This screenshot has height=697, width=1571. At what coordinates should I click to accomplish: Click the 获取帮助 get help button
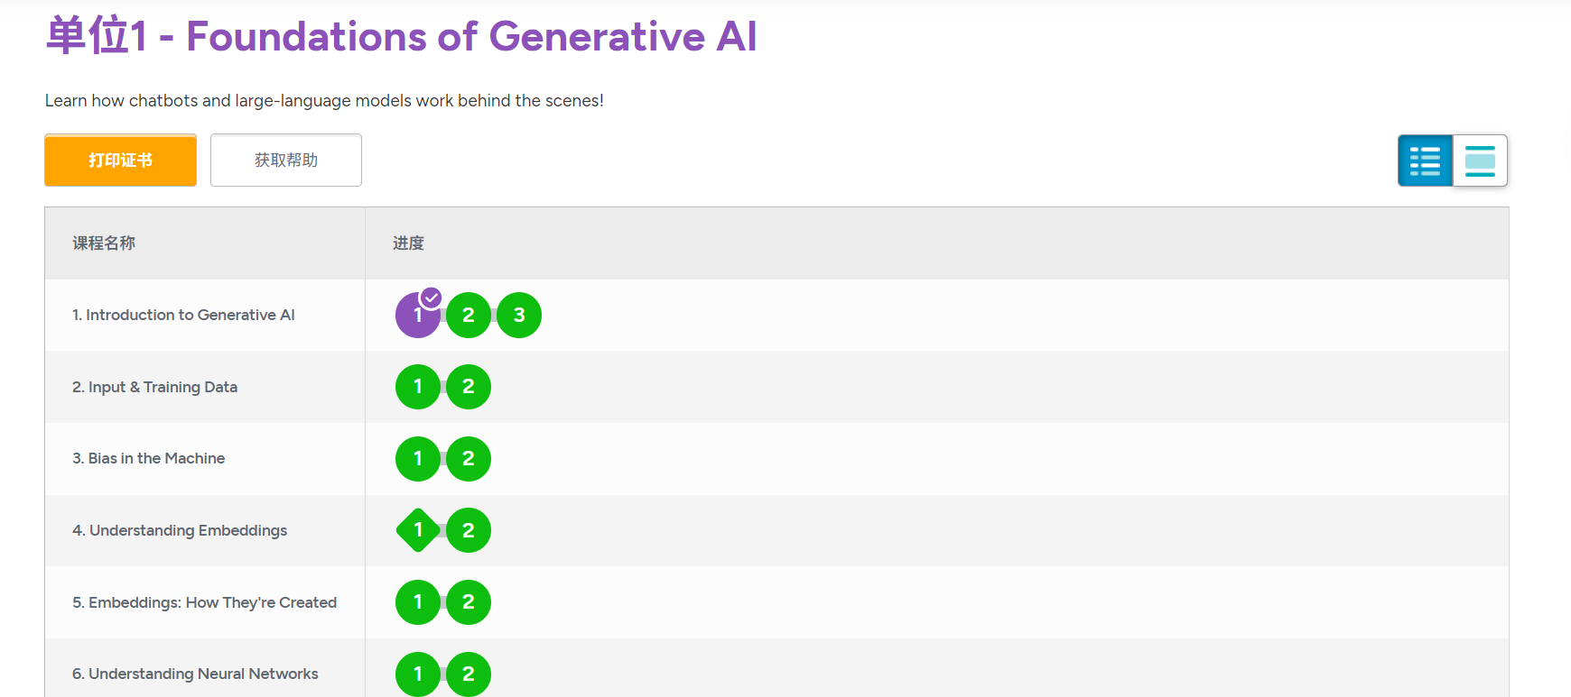coord(286,160)
